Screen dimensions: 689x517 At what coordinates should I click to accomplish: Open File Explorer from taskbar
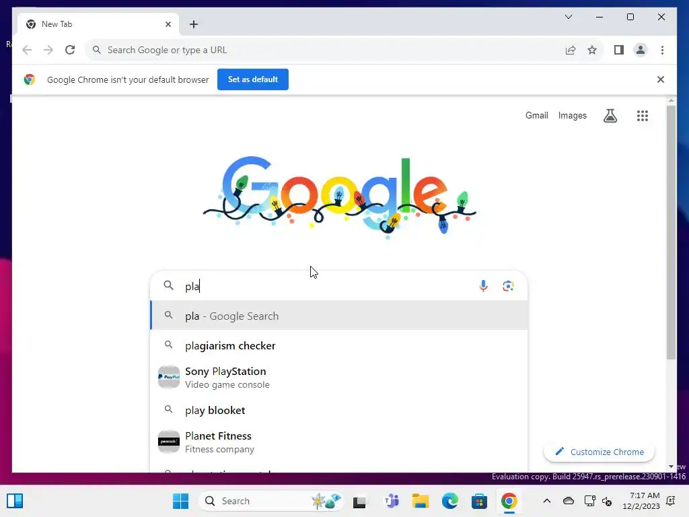coord(420,501)
